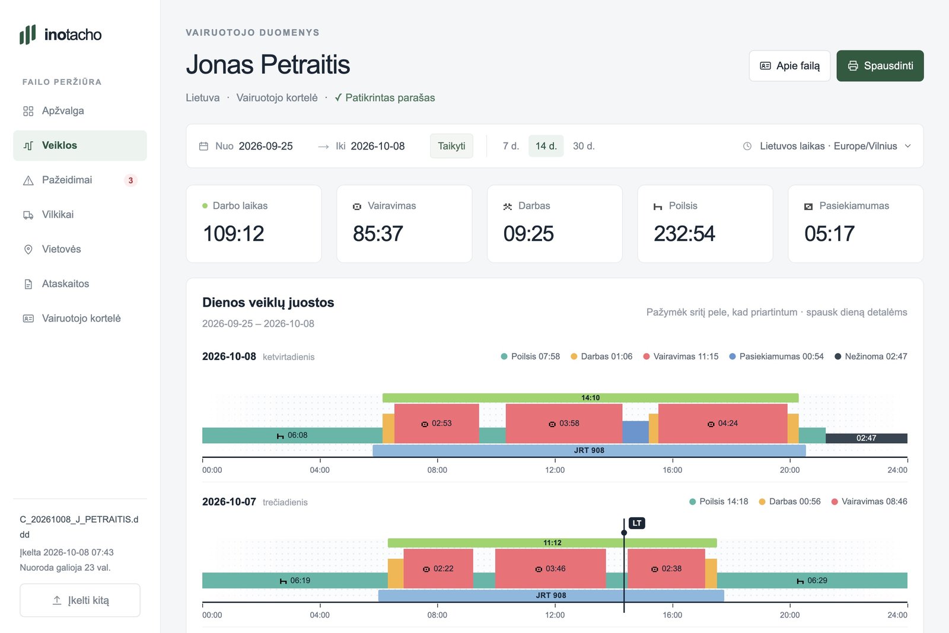Image resolution: width=949 pixels, height=633 pixels.
Task: Open the Apžvalga grid icon in sidebar
Action: tap(28, 111)
